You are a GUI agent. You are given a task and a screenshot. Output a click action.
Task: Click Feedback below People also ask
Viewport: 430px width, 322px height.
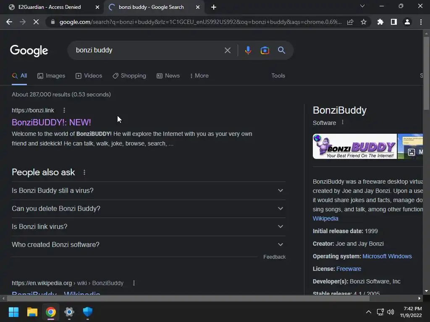pos(274,257)
